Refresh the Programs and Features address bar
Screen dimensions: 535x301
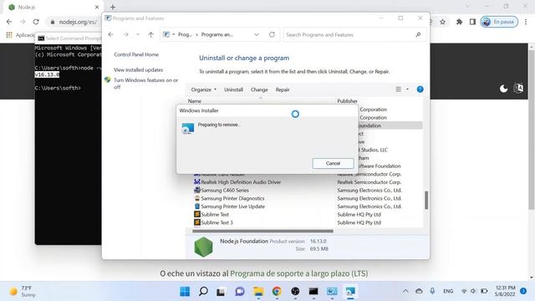click(x=272, y=35)
